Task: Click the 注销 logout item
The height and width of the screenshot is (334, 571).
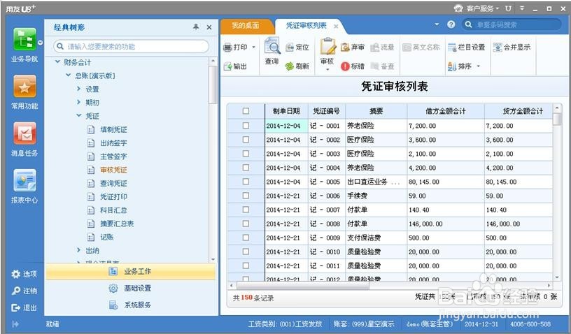Action: 24,291
